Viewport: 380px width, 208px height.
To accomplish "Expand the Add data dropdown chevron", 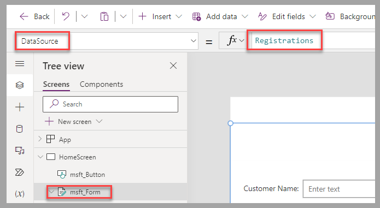I will click(x=245, y=16).
